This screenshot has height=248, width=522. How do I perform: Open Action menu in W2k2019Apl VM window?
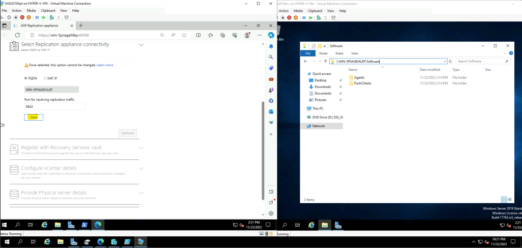tap(17, 11)
